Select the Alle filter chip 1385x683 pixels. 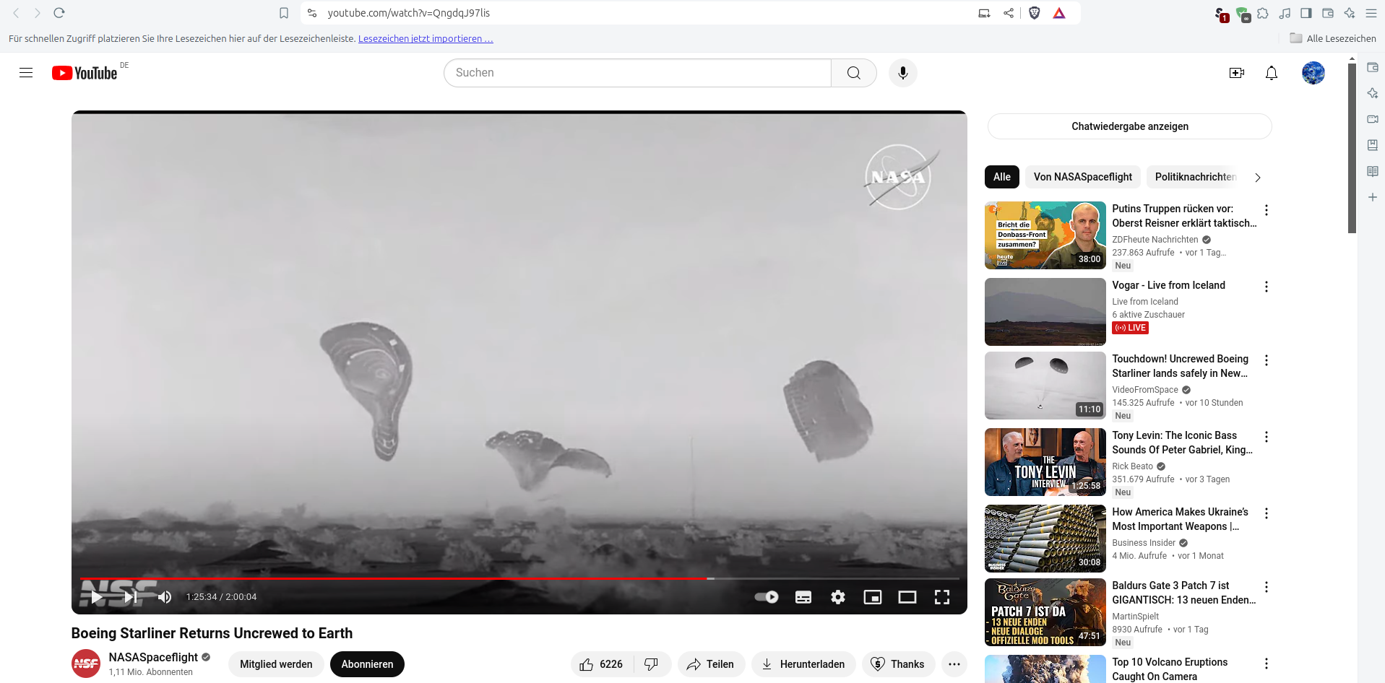click(1002, 177)
